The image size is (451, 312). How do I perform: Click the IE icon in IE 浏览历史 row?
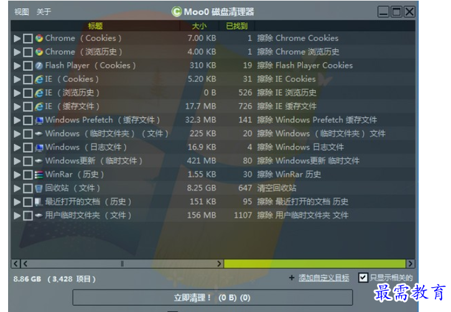(x=39, y=93)
